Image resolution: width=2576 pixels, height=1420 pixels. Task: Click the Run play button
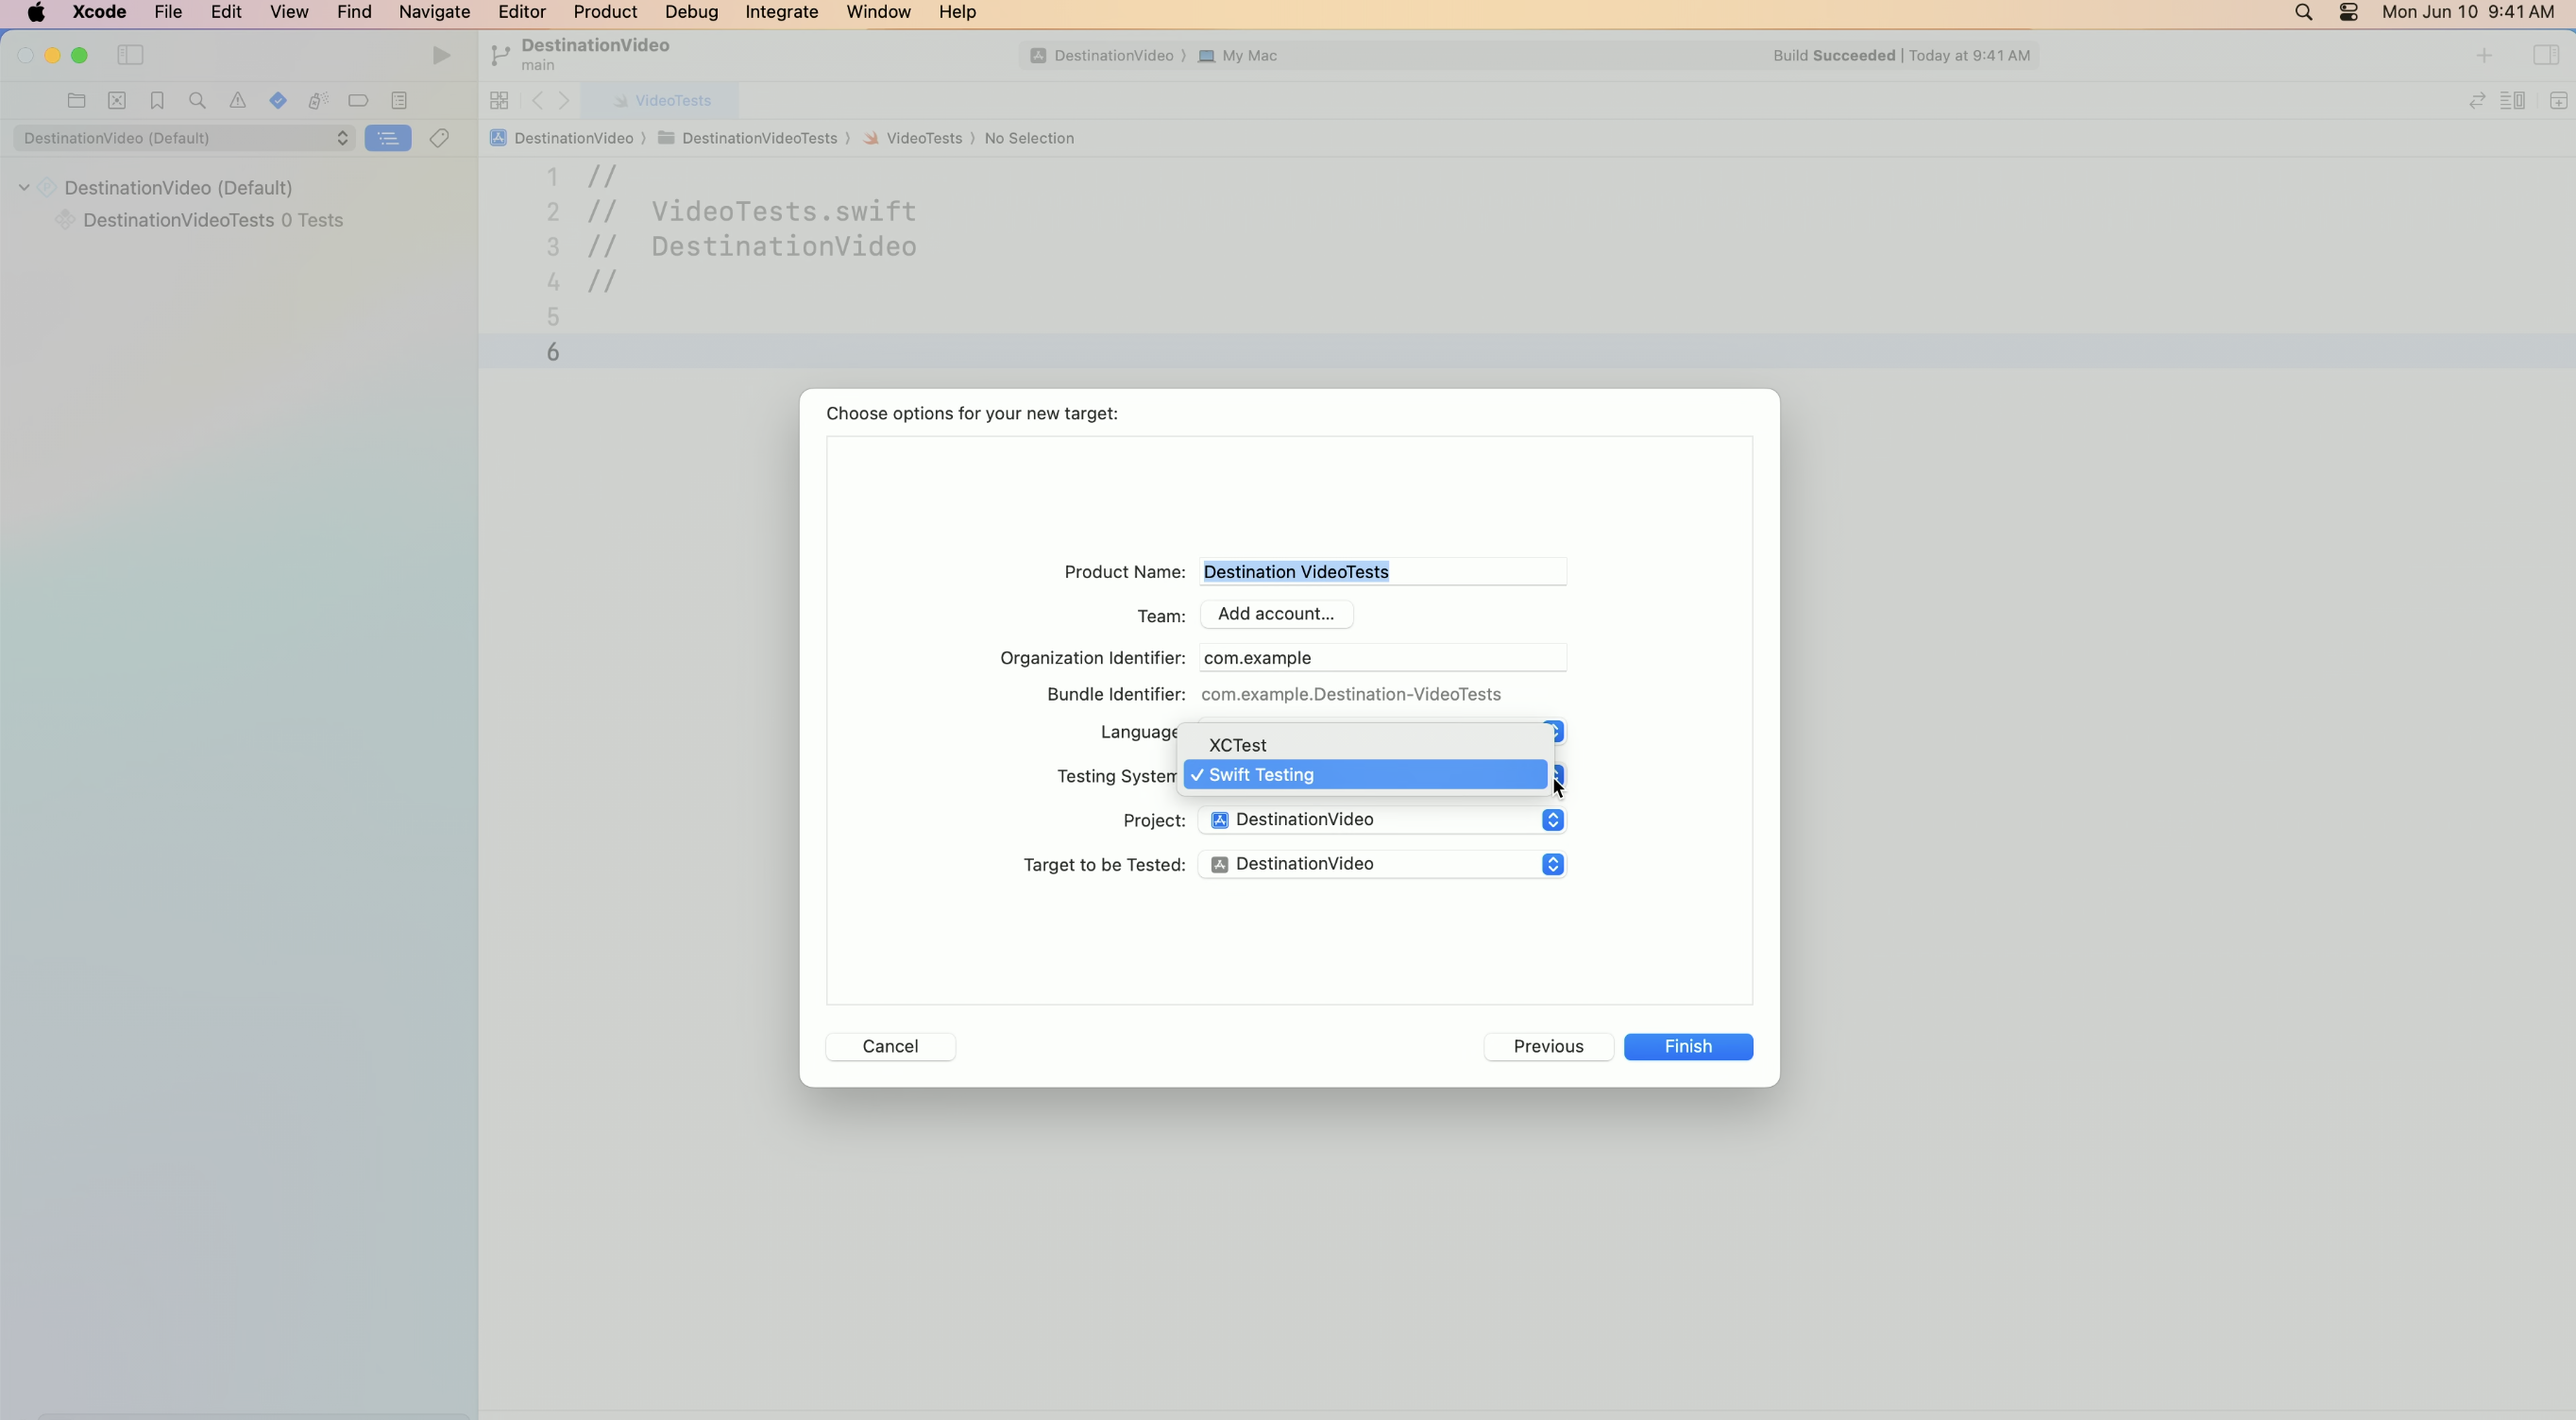click(441, 55)
